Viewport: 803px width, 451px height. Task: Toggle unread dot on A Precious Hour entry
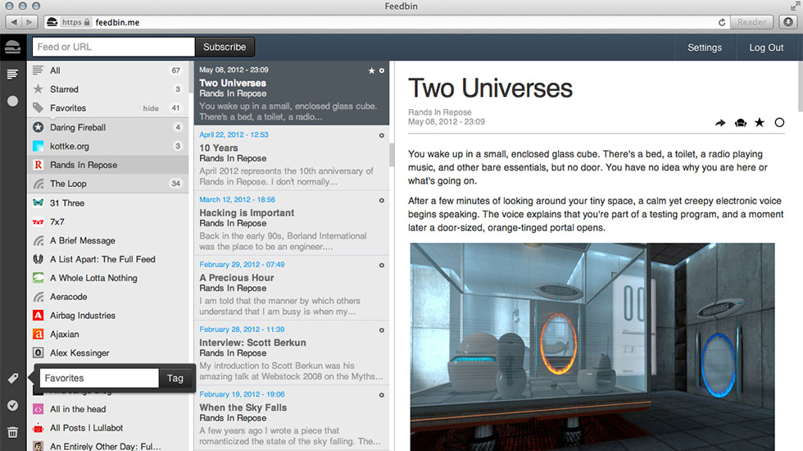point(382,265)
